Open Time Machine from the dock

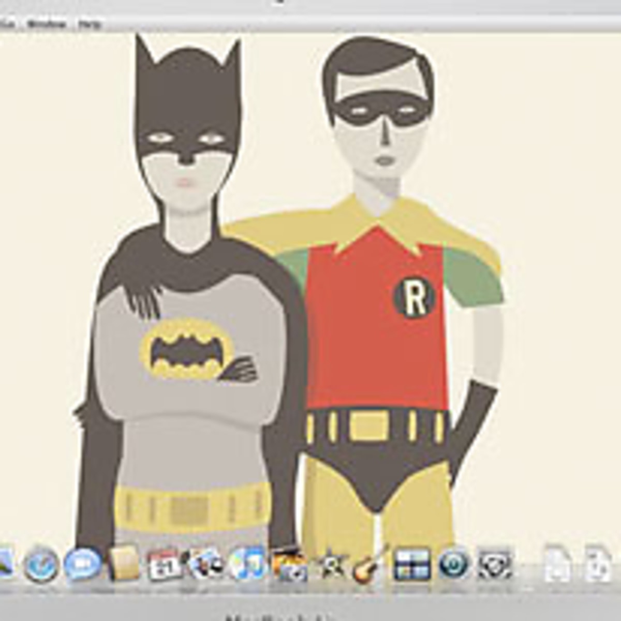point(454,564)
